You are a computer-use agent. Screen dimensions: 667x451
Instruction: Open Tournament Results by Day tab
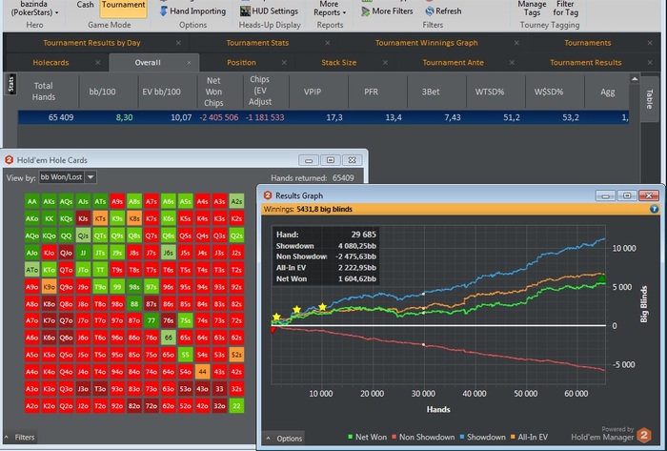pyautogui.click(x=91, y=43)
